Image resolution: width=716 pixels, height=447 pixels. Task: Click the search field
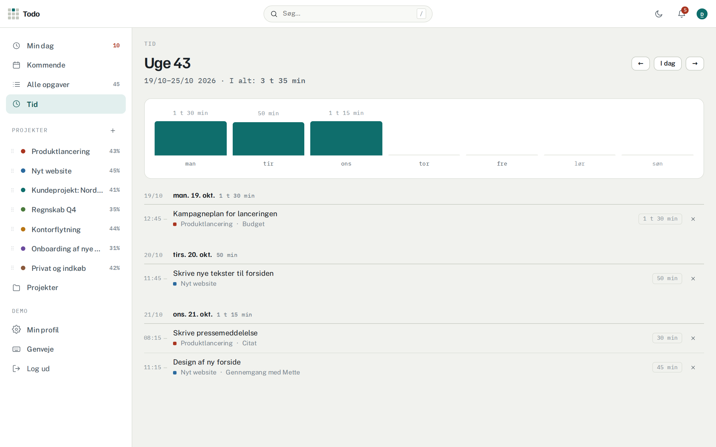pos(348,14)
